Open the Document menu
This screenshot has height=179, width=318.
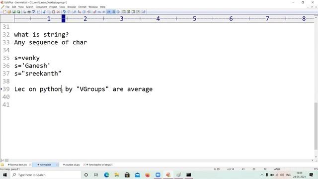[x=41, y=7]
